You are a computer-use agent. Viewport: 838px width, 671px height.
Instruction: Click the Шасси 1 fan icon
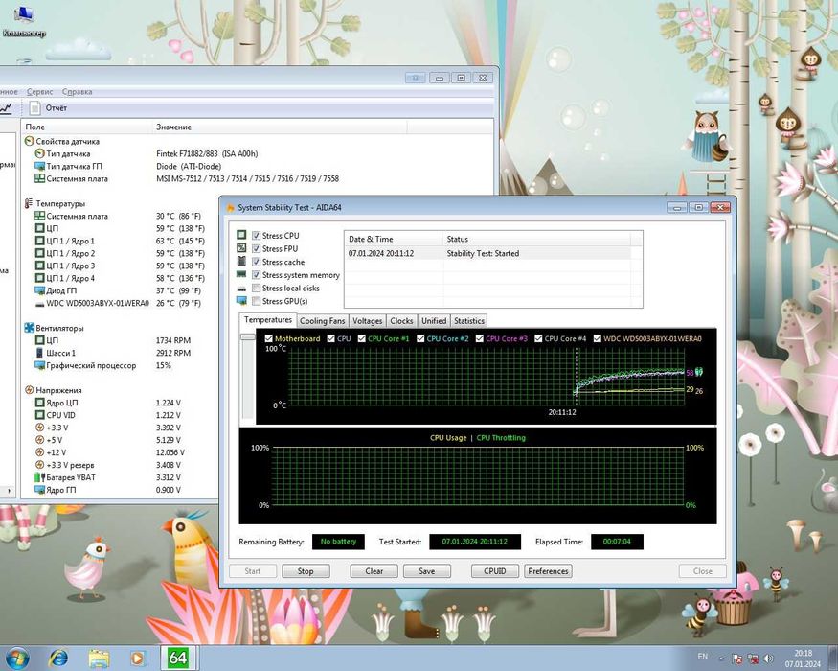point(39,353)
